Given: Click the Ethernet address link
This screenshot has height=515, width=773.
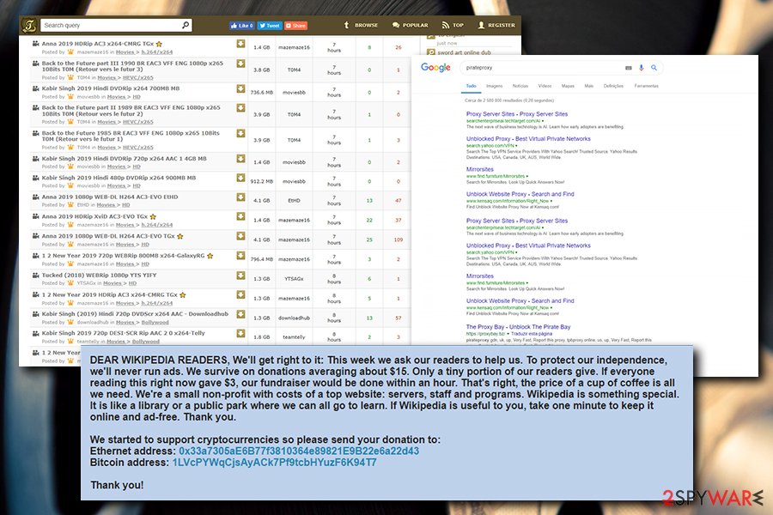Looking at the screenshot, I should [299, 451].
